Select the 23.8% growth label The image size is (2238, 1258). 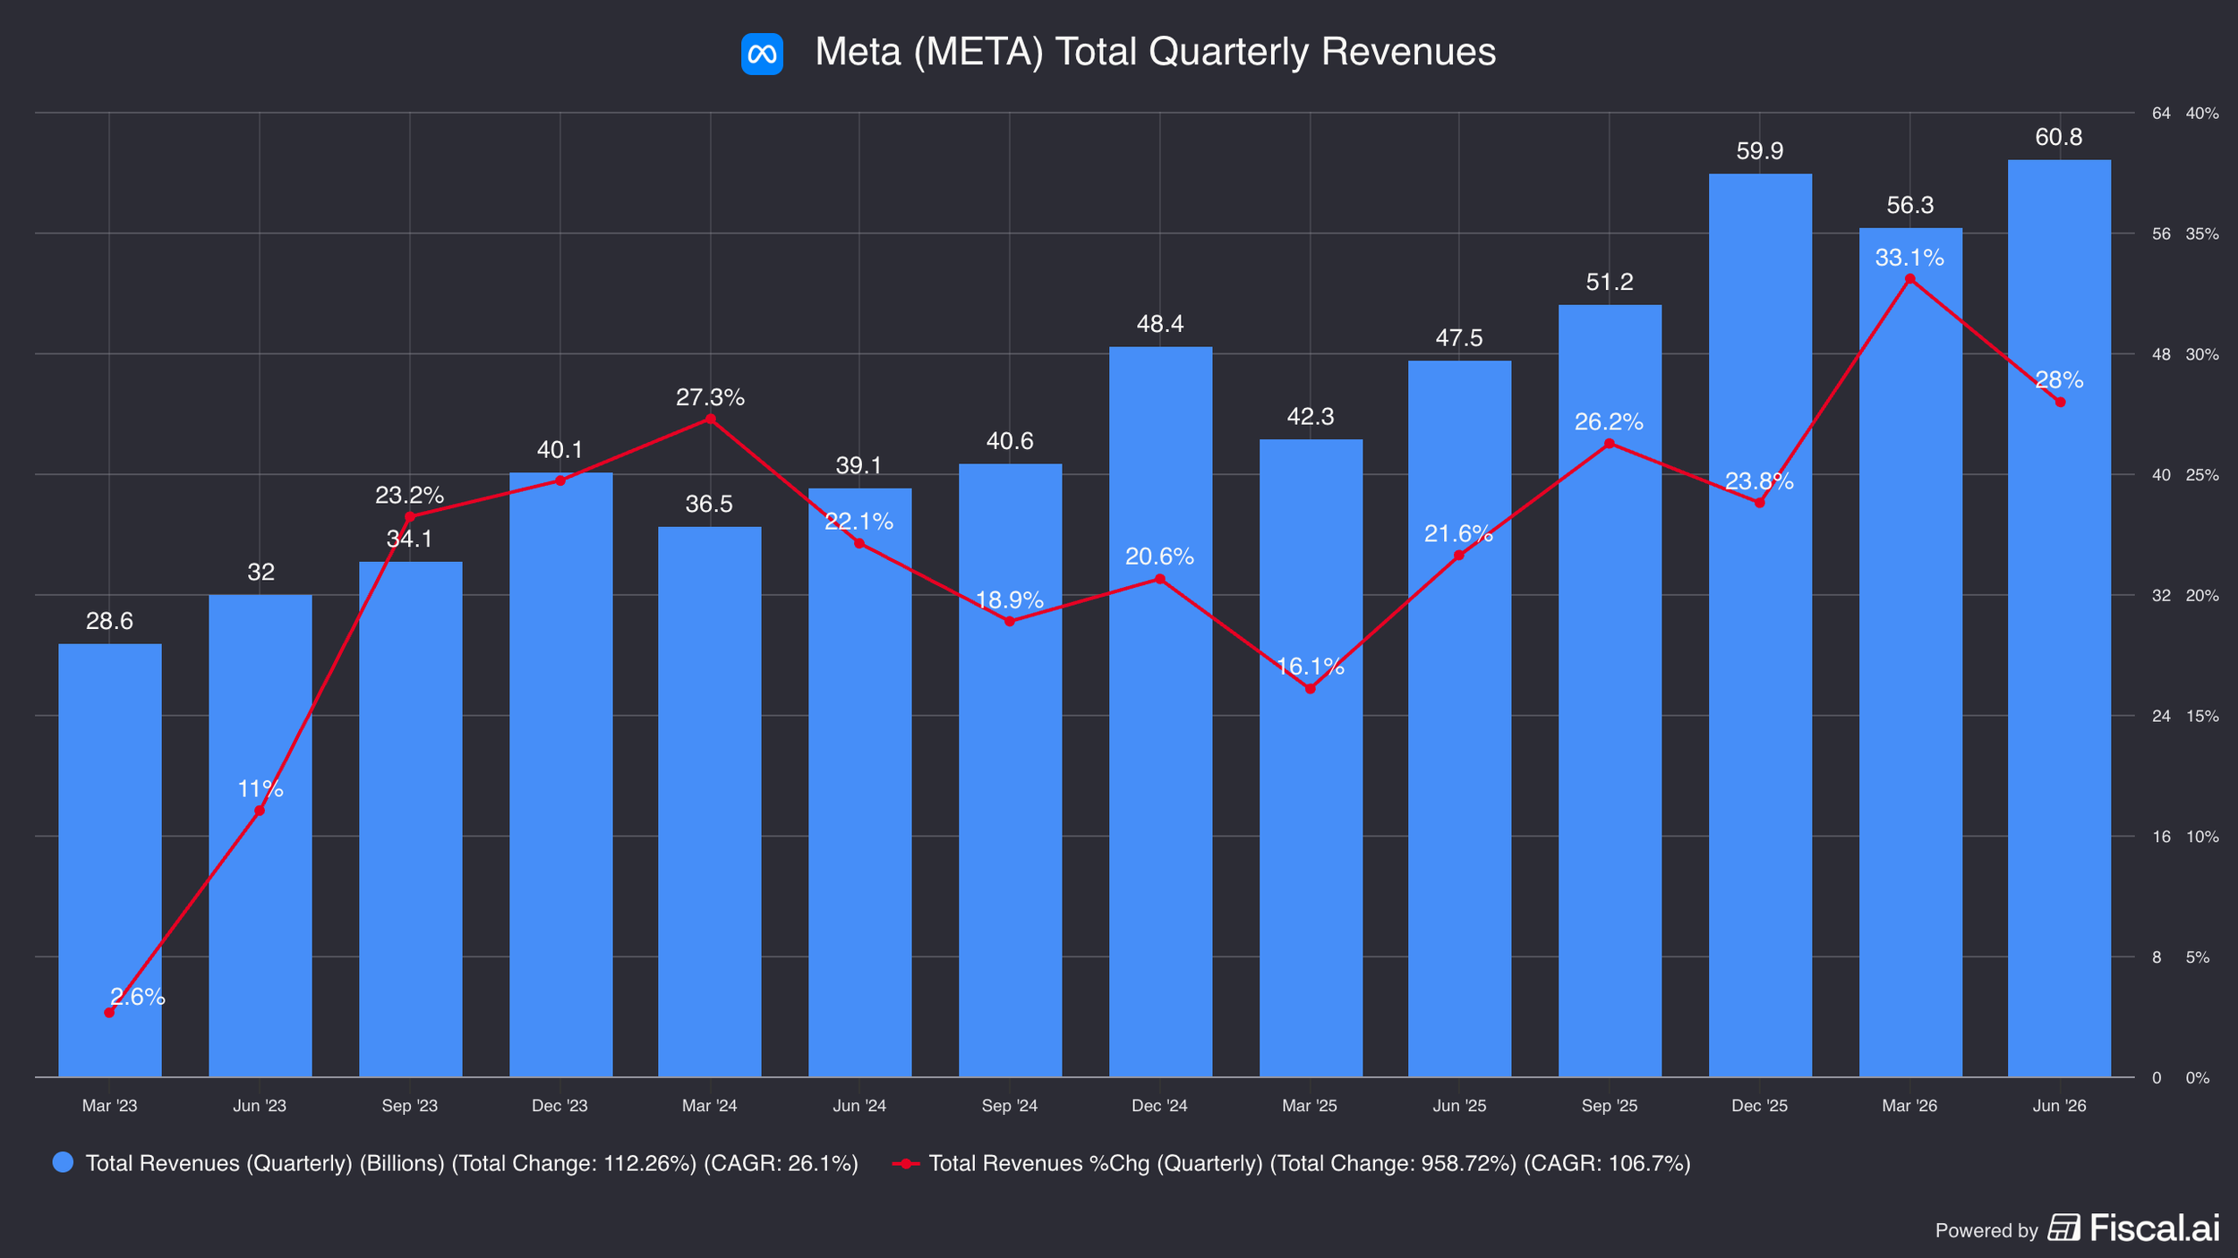point(1760,482)
